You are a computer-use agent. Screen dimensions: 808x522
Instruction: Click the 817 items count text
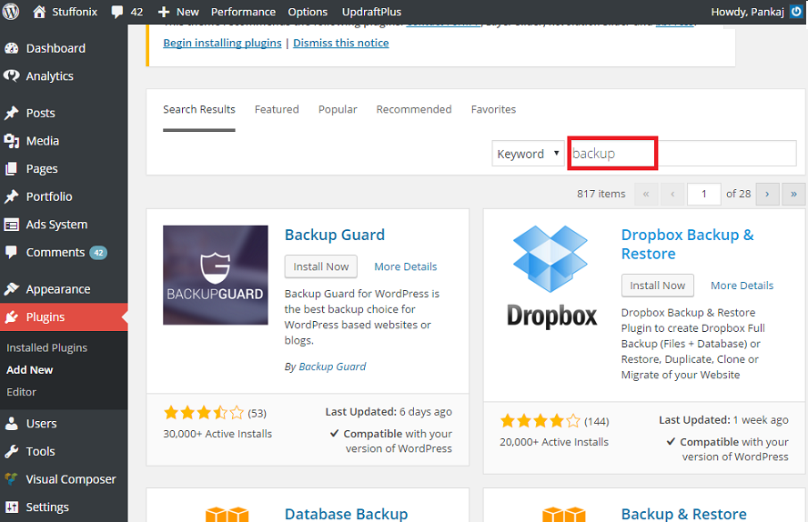(601, 194)
